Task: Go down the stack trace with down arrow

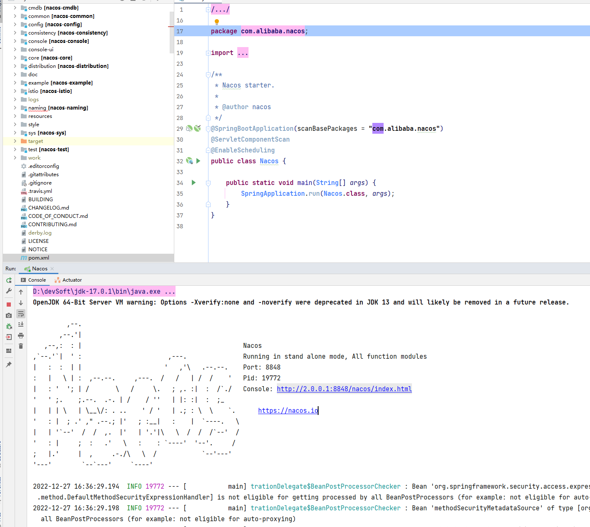Action: click(x=21, y=303)
